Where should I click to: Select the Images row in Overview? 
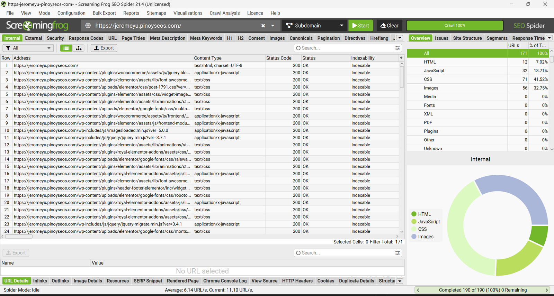(x=478, y=88)
